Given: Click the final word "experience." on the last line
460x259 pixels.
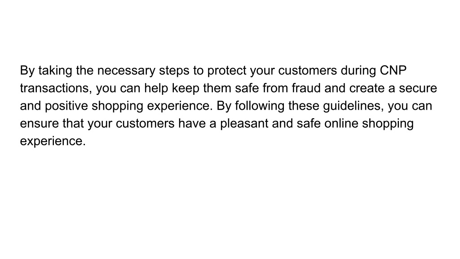Looking at the screenshot, I should pos(53,141).
